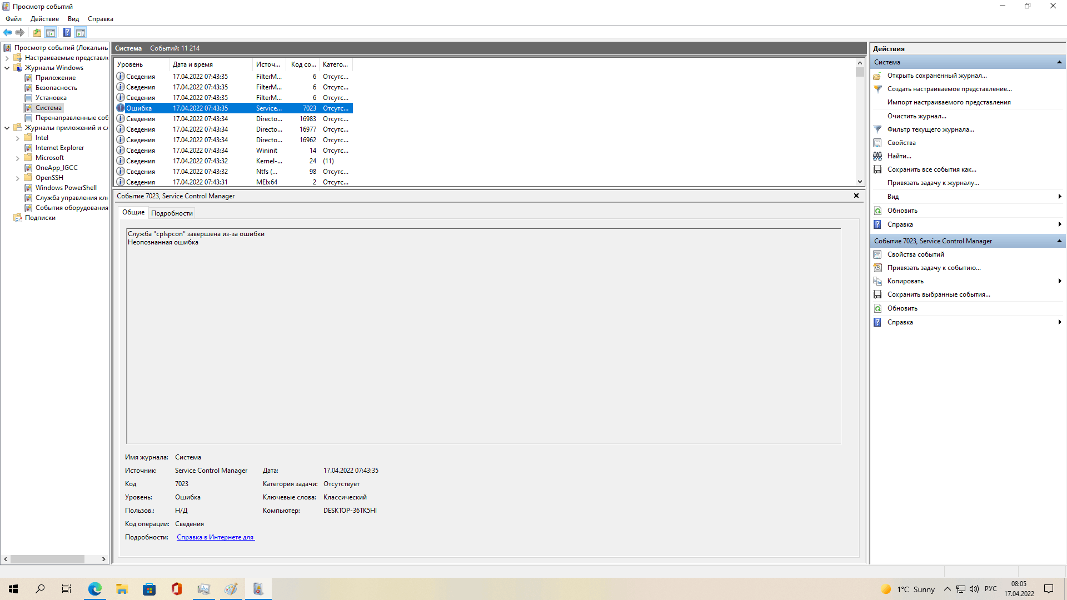The image size is (1067, 600).
Task: Close the event preview pane
Action: click(x=856, y=196)
